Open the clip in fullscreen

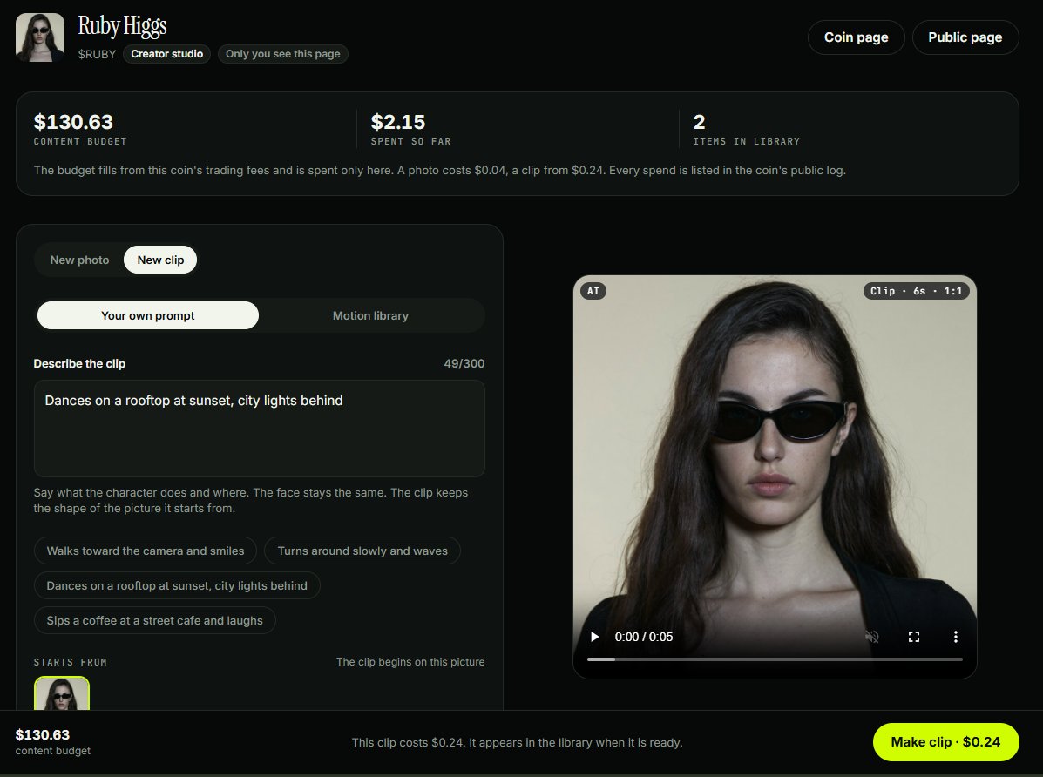[914, 637]
